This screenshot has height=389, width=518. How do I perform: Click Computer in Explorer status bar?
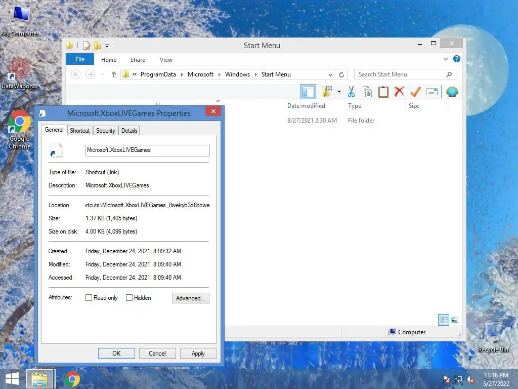coord(407,332)
